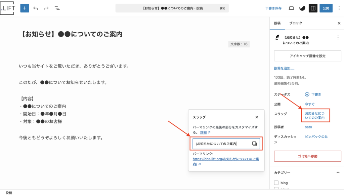
Task: Click the block inserter plus button
Action: 25,8
